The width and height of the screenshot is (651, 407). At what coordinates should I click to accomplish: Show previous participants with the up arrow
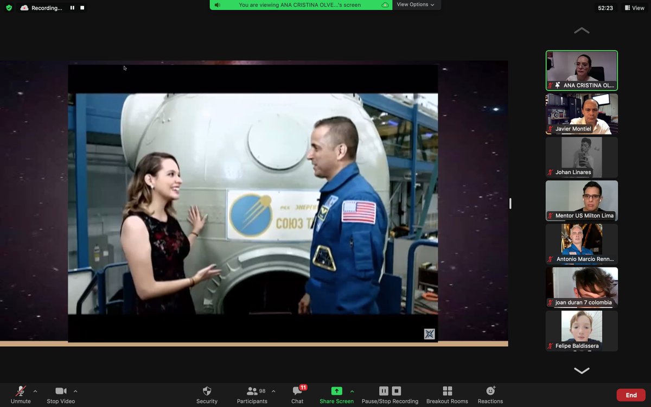click(x=582, y=31)
